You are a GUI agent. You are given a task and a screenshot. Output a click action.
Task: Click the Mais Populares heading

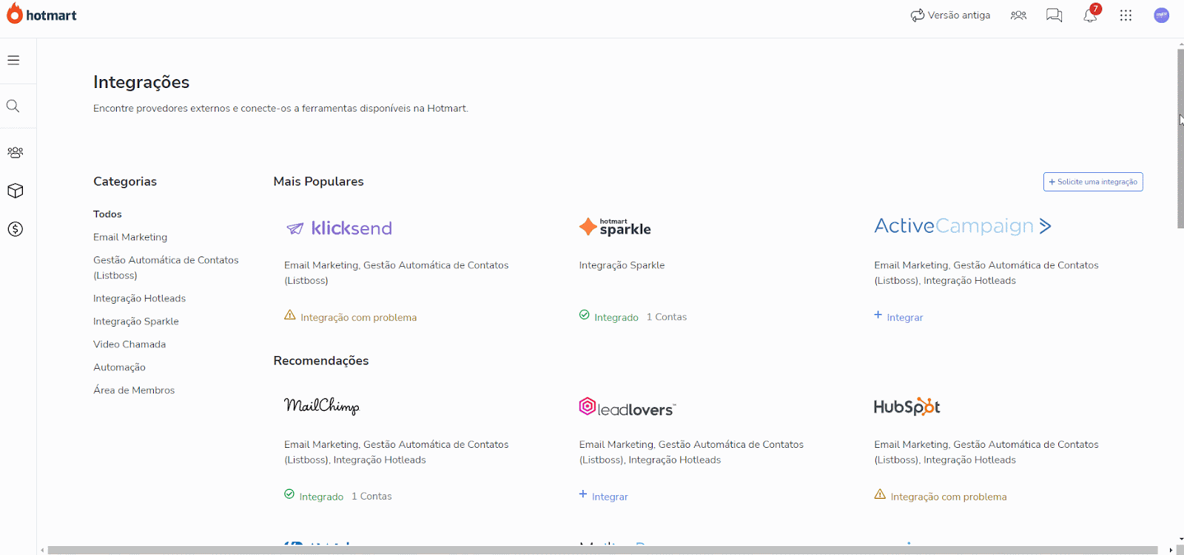pyautogui.click(x=319, y=182)
